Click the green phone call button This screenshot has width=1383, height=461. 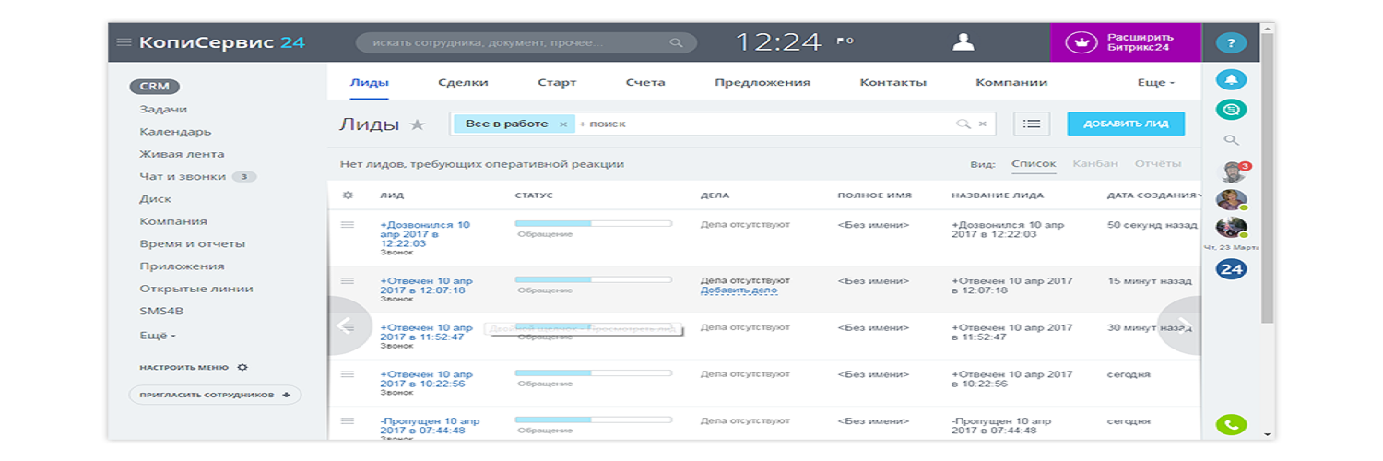point(1231,425)
